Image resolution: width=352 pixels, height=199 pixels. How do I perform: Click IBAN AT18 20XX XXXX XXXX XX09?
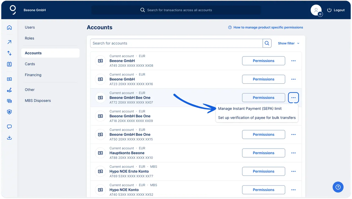[x=131, y=121]
